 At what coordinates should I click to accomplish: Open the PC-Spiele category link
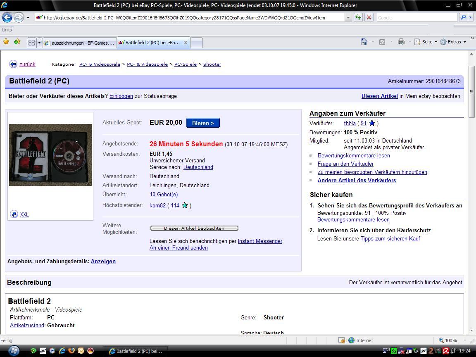click(186, 64)
